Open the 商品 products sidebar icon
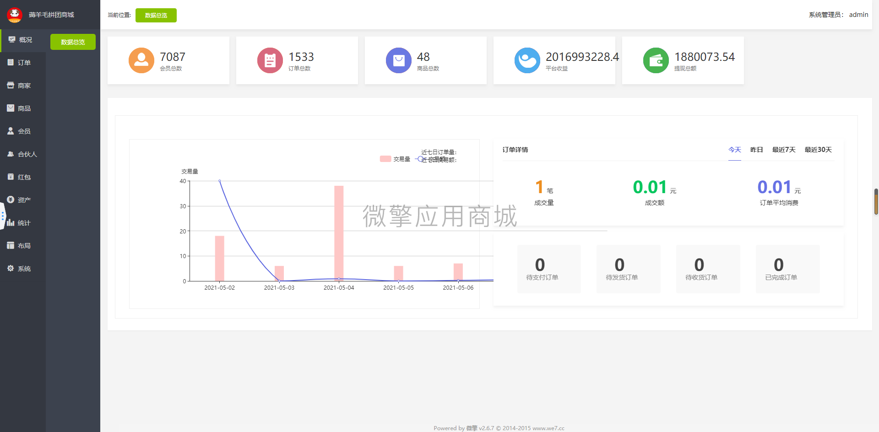Viewport: 879px width, 432px height. 11,108
